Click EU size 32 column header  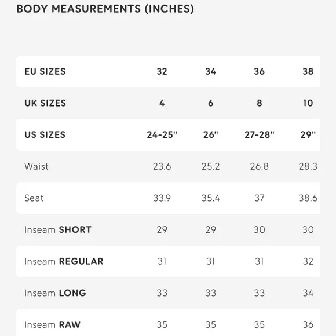(x=162, y=71)
